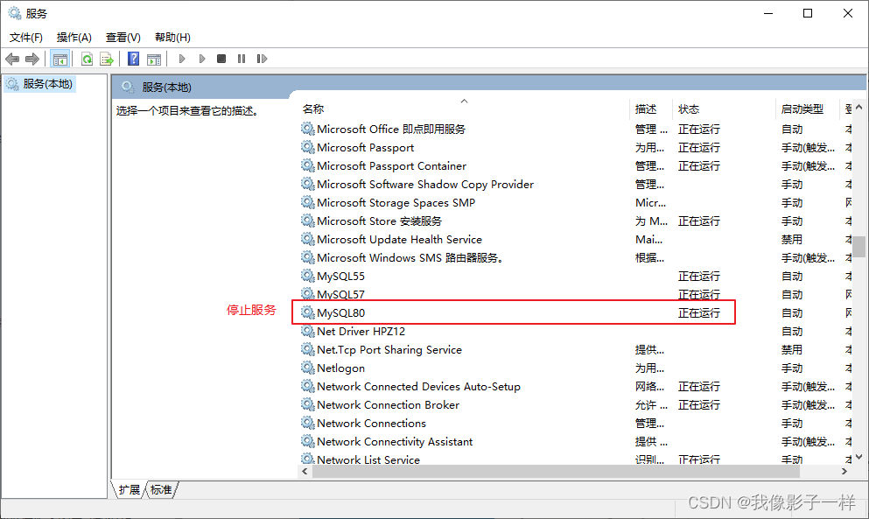
Task: Select Microsoft Windows SMS 路由器服务 row
Action: [x=573, y=257]
